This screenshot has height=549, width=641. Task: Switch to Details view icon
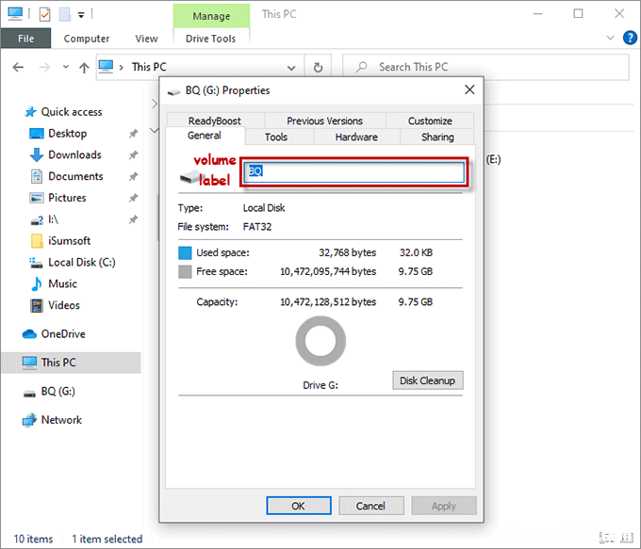tap(606, 538)
